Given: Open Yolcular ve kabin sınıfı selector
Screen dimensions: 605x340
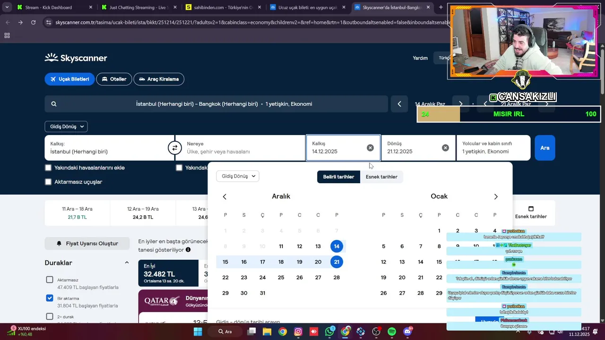Looking at the screenshot, I should (x=493, y=148).
